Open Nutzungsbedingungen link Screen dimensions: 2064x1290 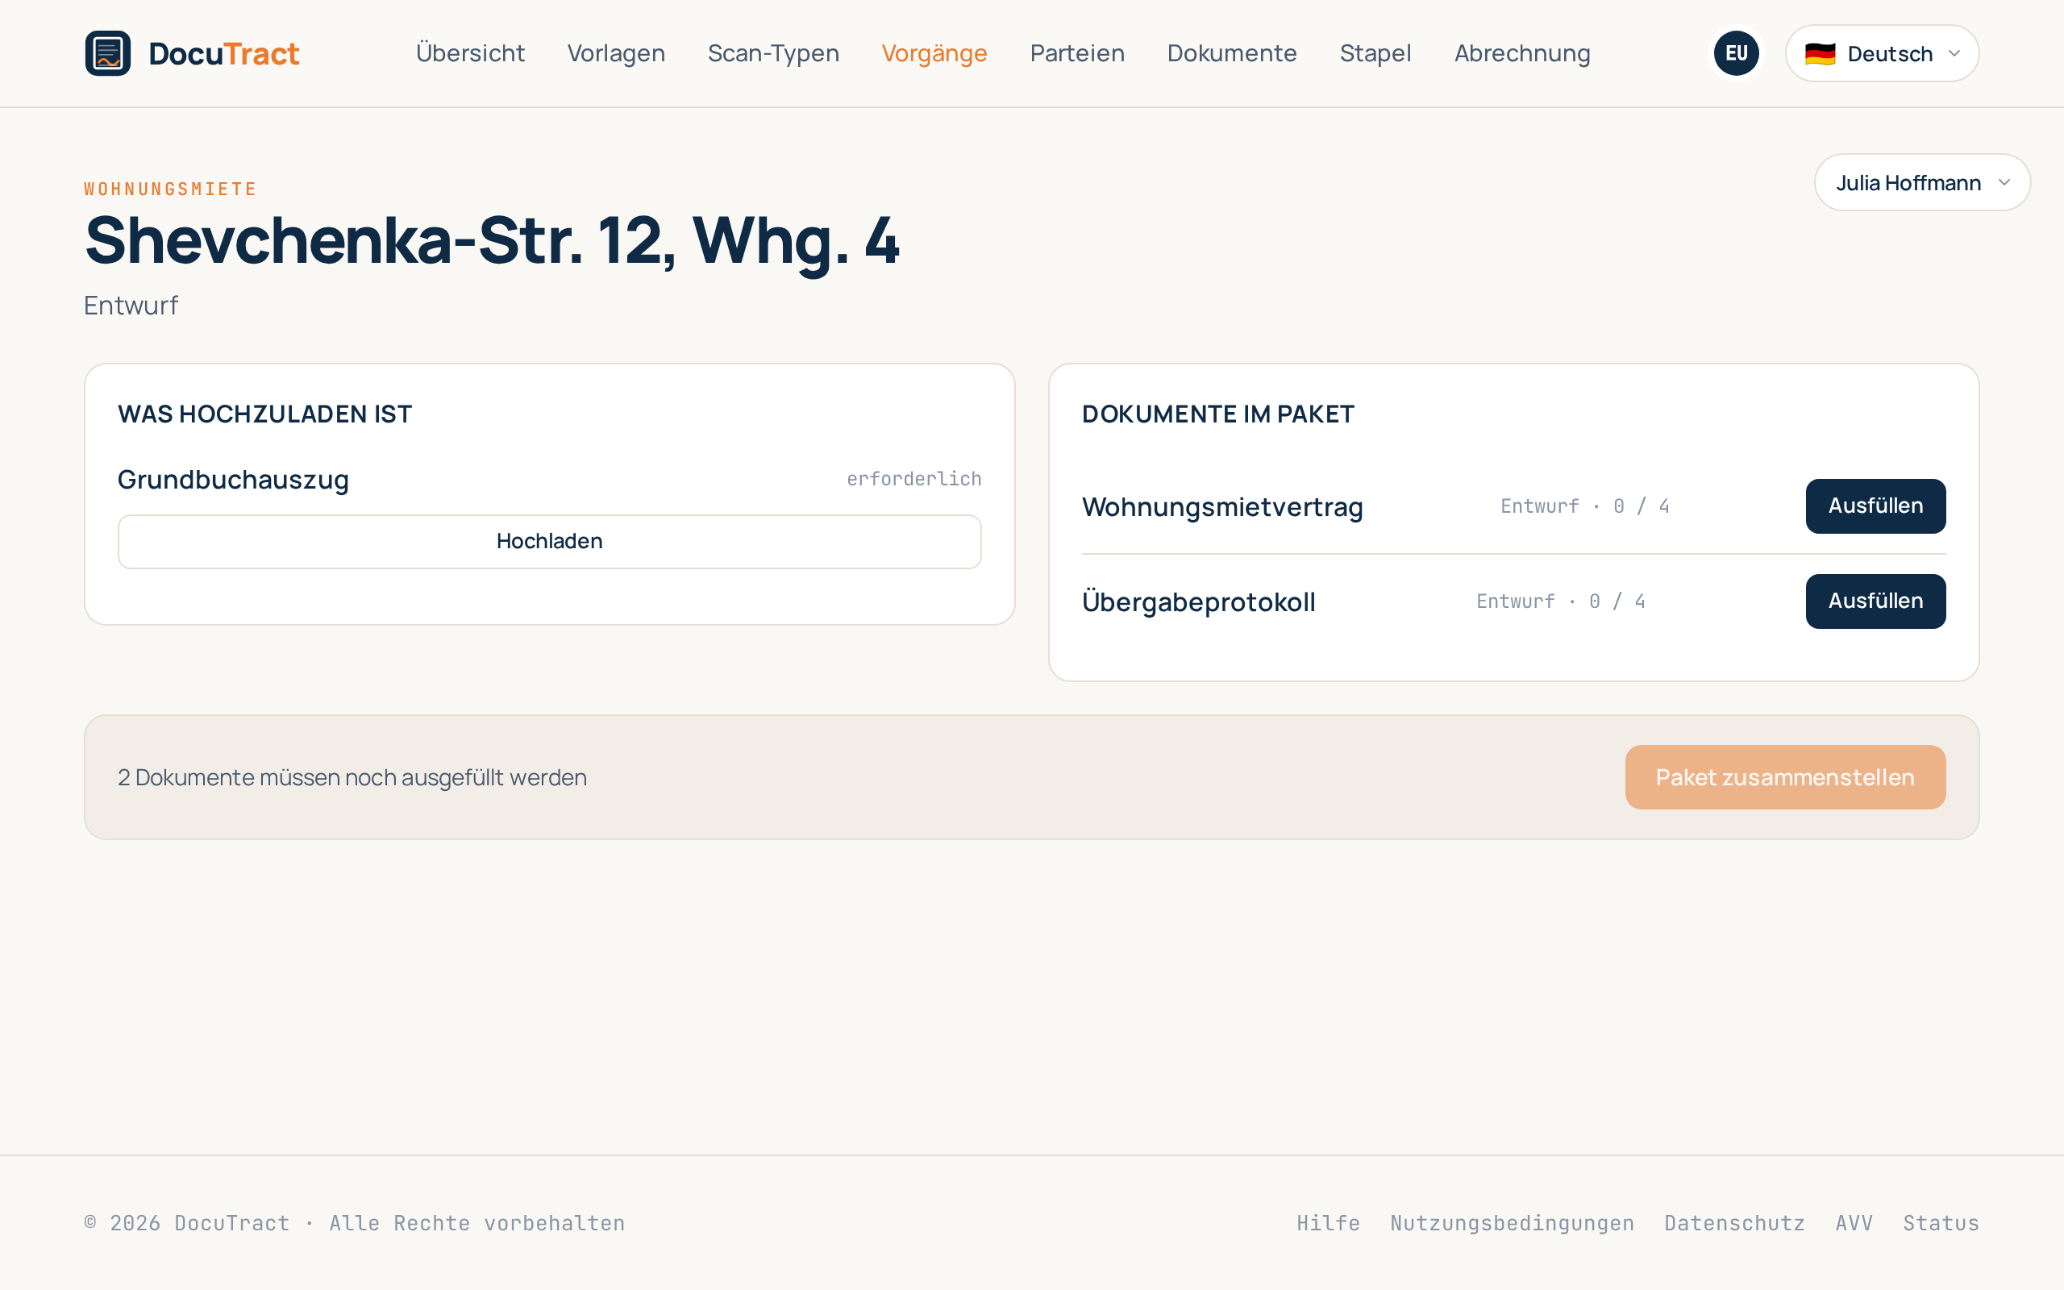point(1512,1222)
